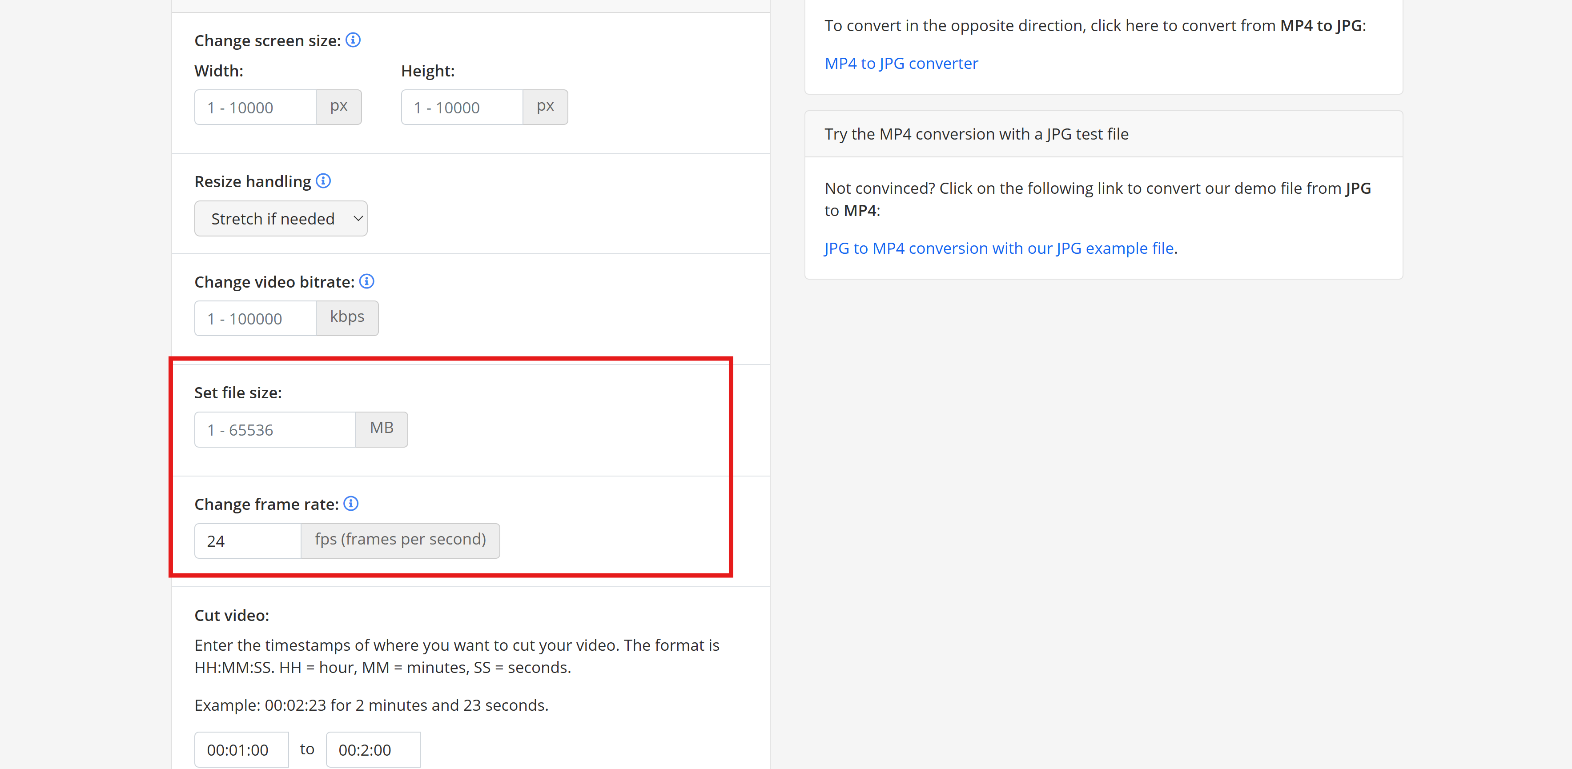
Task: Open the Change video bitrate info icon
Action: [367, 281]
